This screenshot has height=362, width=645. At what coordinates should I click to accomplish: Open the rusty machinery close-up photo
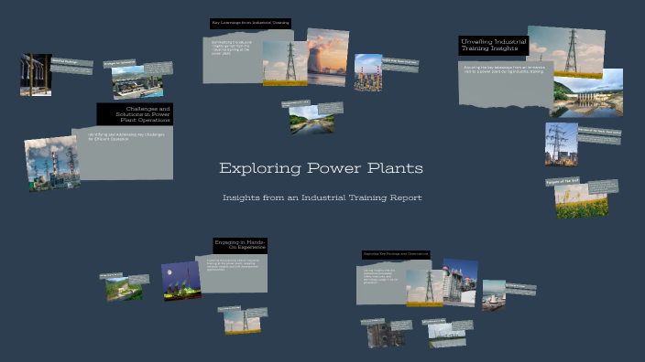pyautogui.click(x=386, y=335)
